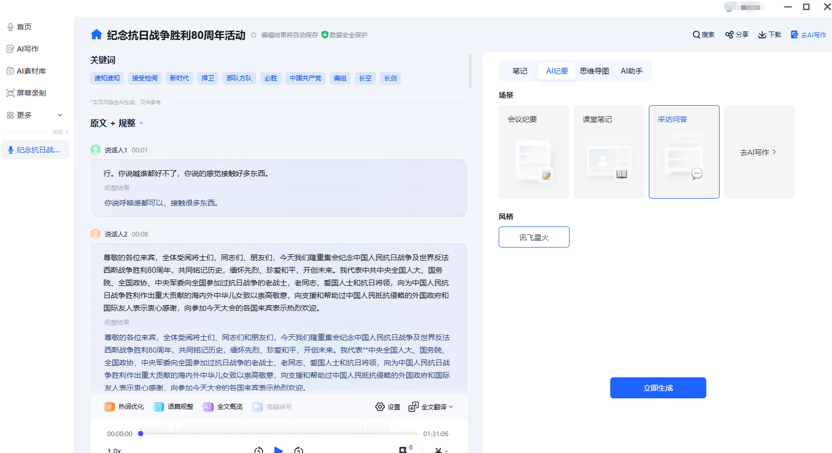Screen dimensions: 832x453
Task: Click the 高精转写 upgrade tool
Action: pyautogui.click(x=272, y=407)
